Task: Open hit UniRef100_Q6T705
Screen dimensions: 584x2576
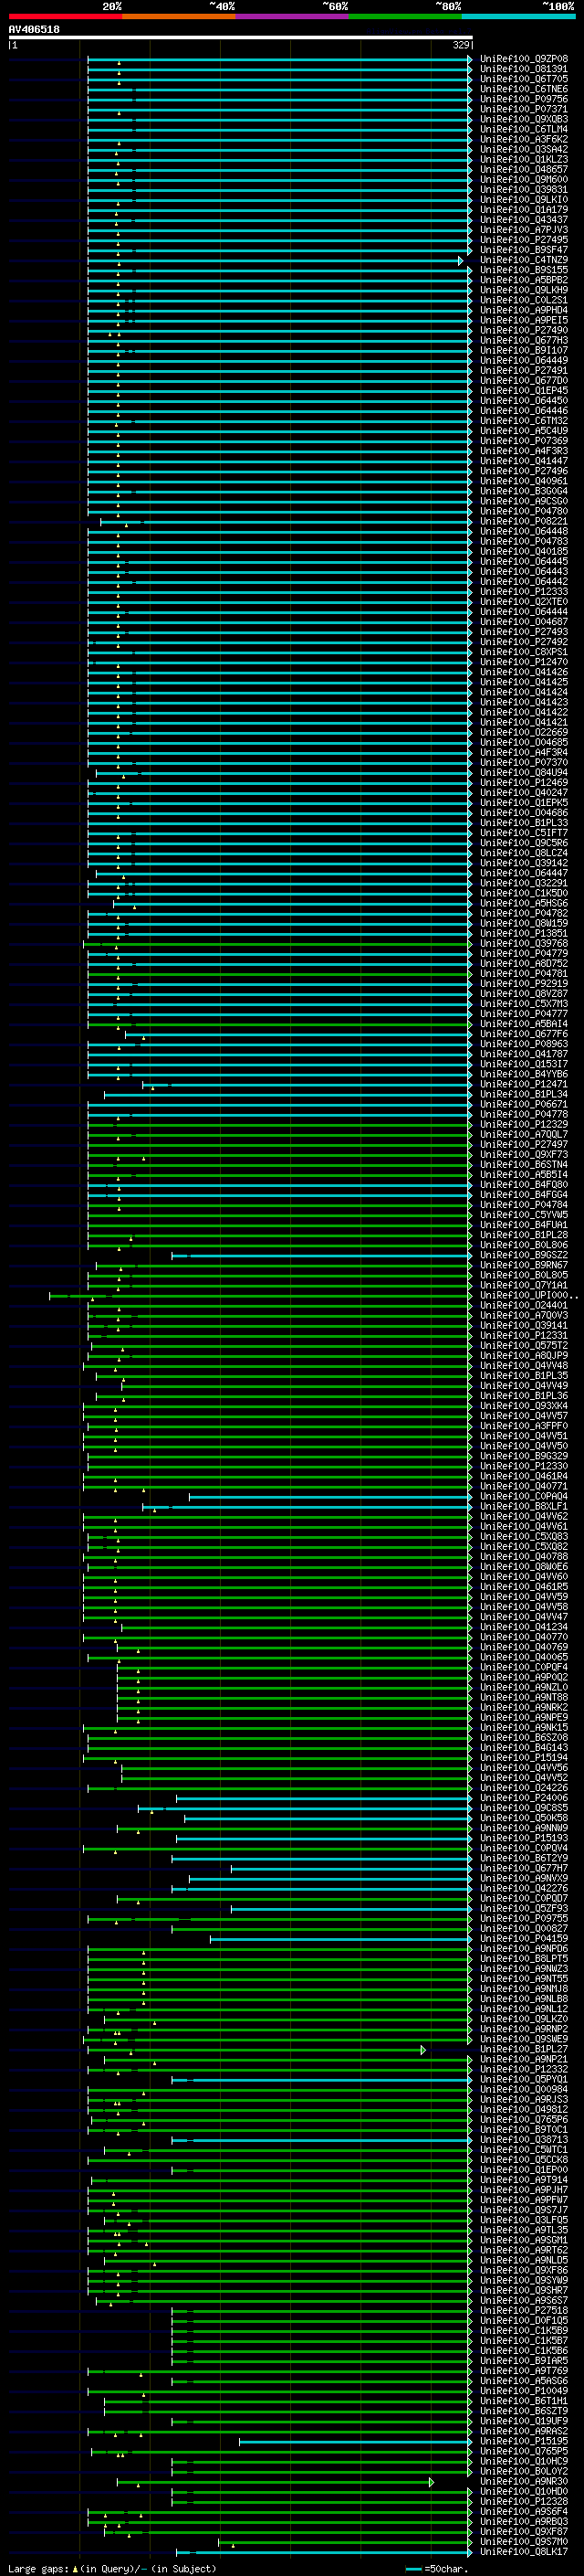Action: tap(524, 79)
